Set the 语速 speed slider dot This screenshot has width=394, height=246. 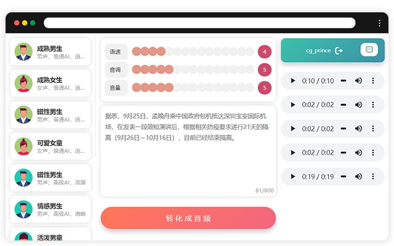tap(161, 52)
